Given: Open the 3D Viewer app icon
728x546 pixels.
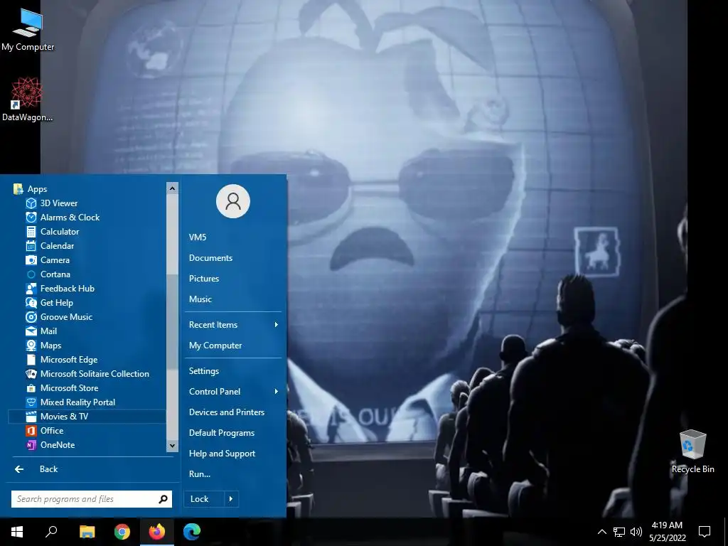Looking at the screenshot, I should point(31,203).
